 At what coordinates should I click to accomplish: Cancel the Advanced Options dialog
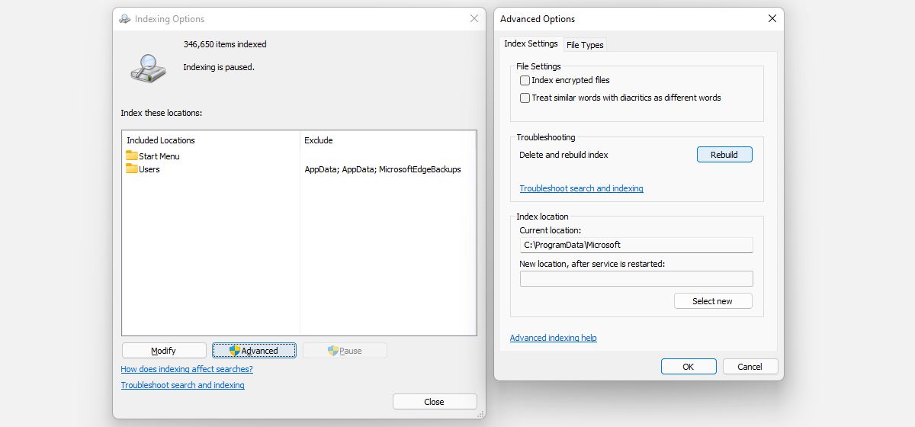point(750,367)
